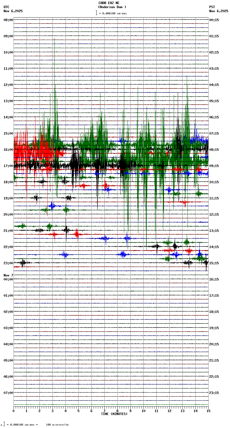Click the '16:15' PST time label
Image resolution: width=230 pixels, height=428 pixels.
point(214,279)
